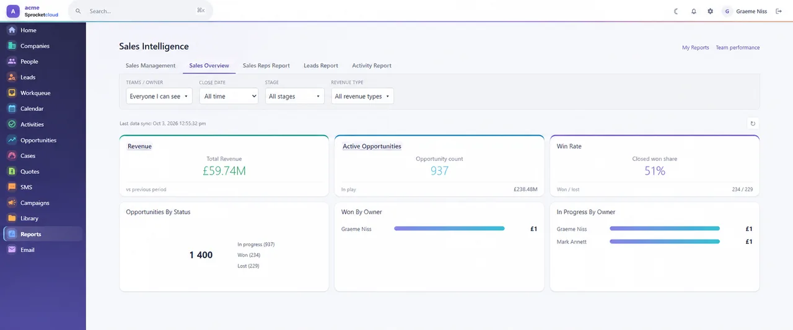Click the 1 400 total opportunities number

pos(201,255)
